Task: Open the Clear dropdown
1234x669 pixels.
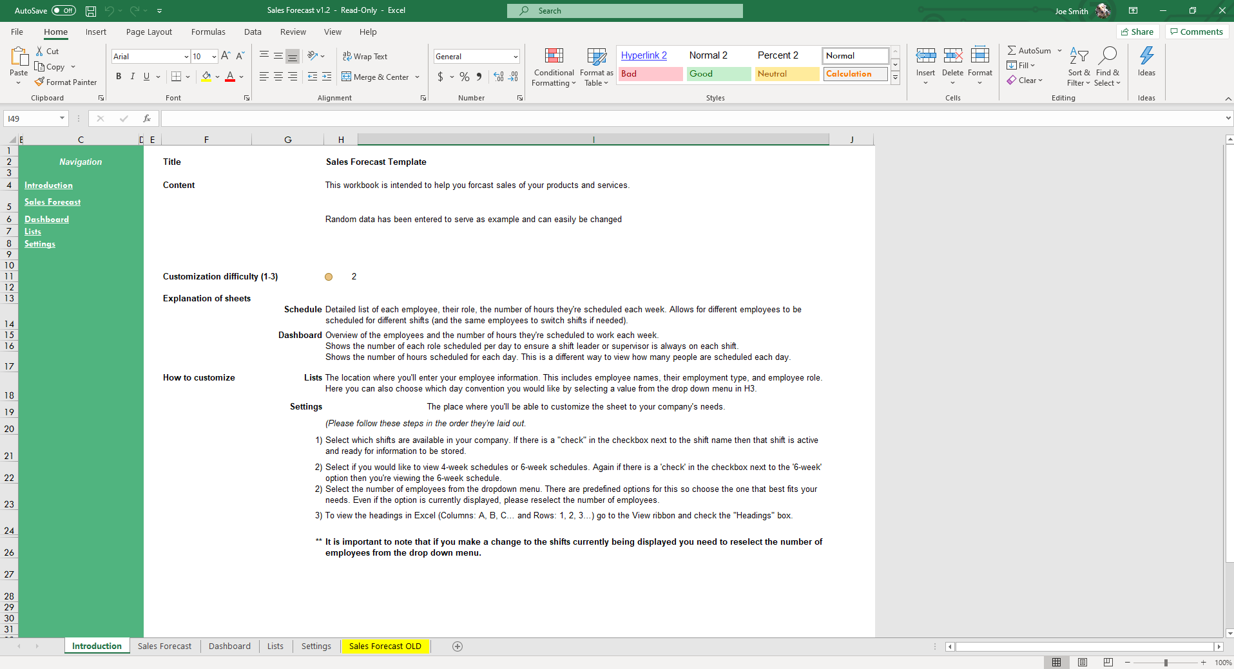Action: [x=1025, y=80]
